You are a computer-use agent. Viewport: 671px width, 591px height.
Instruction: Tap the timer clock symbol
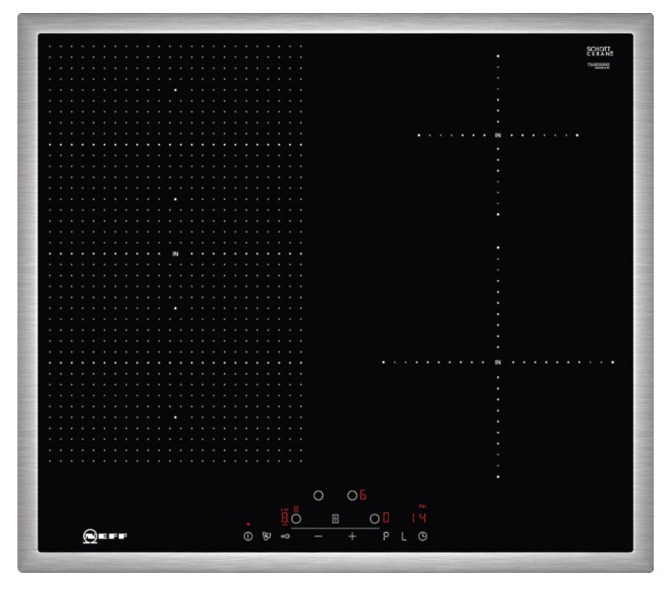(423, 537)
